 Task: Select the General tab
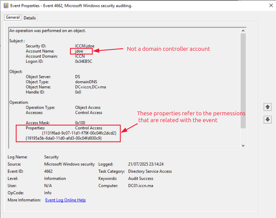pos(13,17)
